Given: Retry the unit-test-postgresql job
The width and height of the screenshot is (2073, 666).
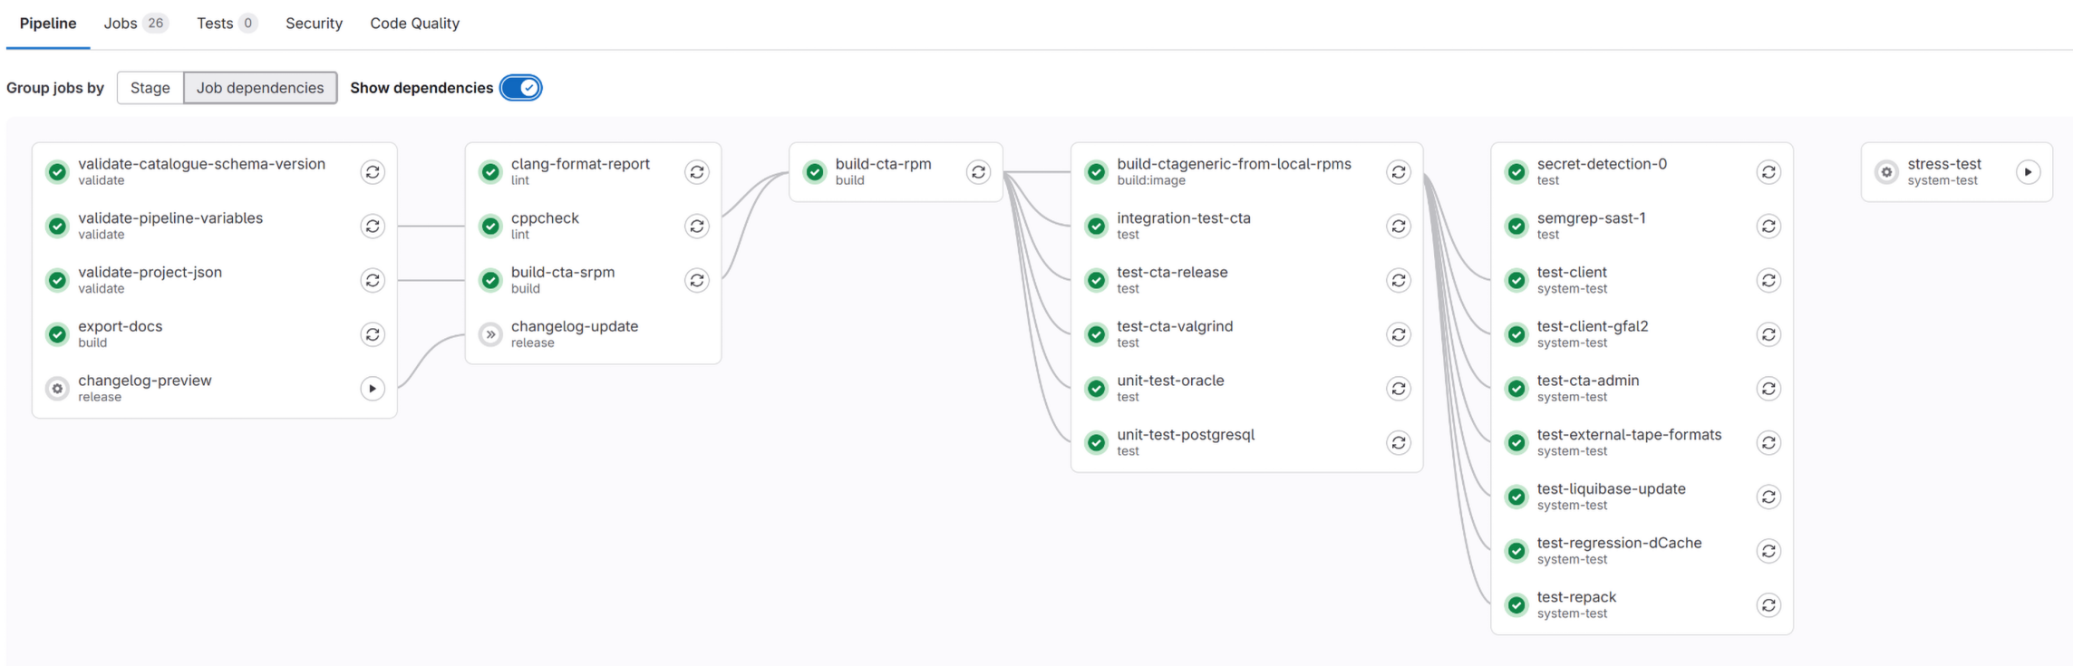Looking at the screenshot, I should (x=1398, y=443).
